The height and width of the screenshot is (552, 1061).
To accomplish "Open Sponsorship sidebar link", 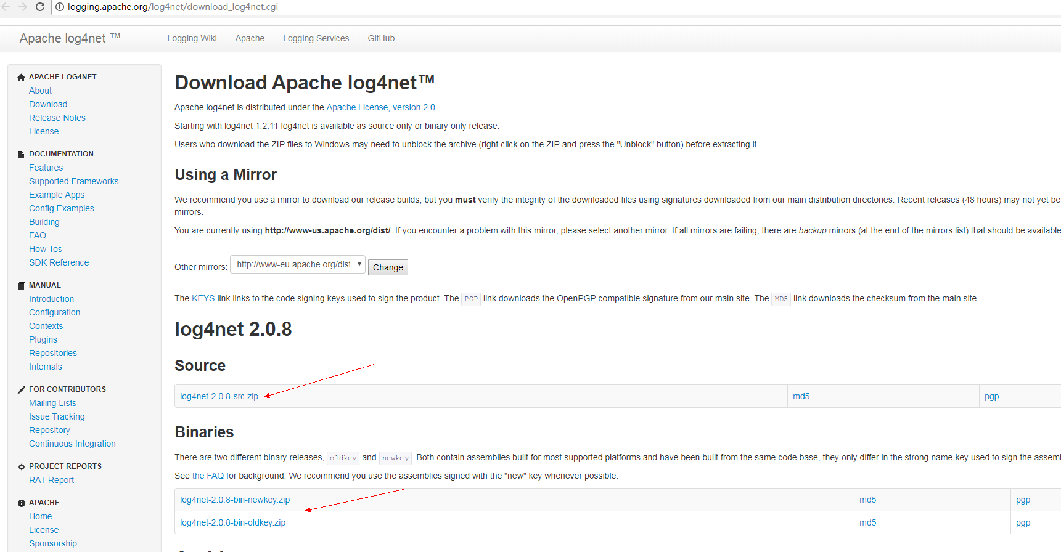I will click(53, 543).
